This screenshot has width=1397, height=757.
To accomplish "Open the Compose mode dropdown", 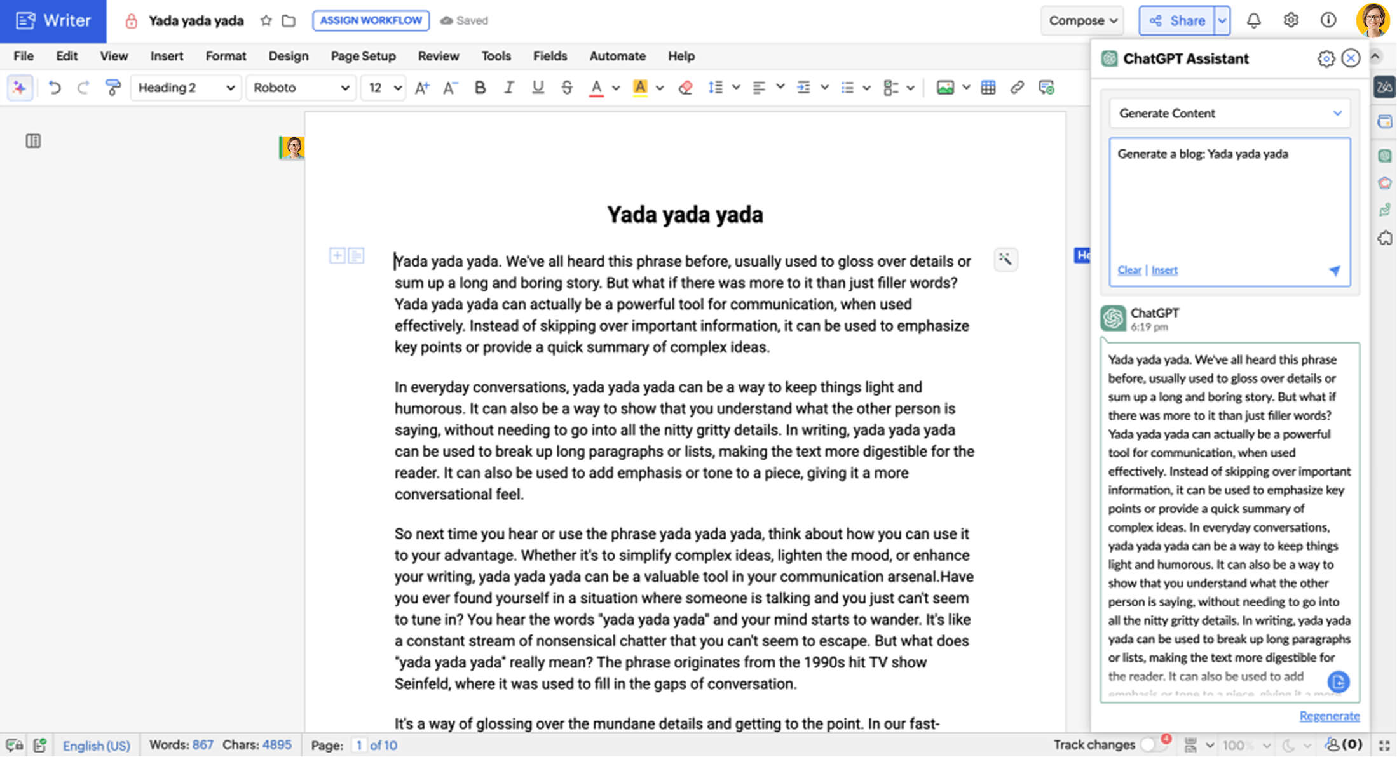I will 1082,20.
